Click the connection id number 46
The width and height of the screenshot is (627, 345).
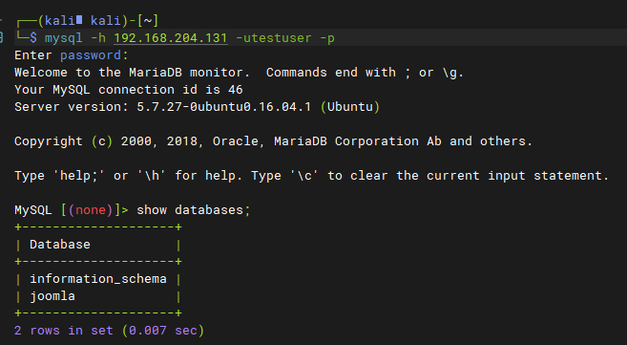pyautogui.click(x=235, y=89)
